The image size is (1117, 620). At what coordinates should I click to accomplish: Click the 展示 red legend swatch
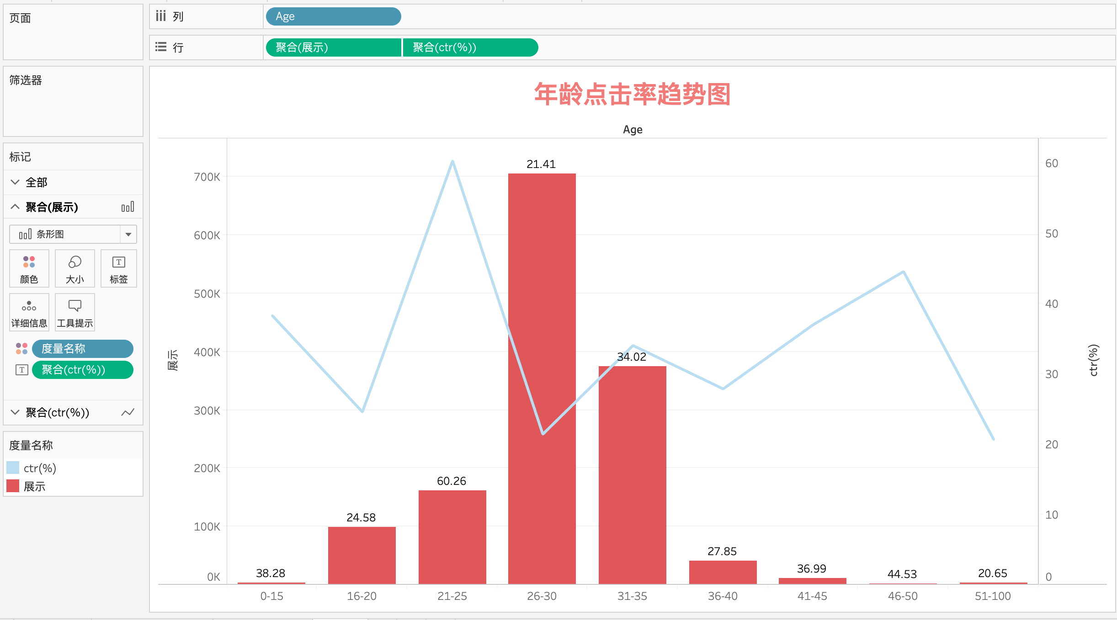[13, 486]
